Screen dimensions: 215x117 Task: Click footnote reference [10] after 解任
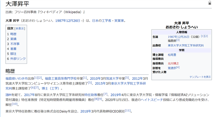click(x=15, y=104)
